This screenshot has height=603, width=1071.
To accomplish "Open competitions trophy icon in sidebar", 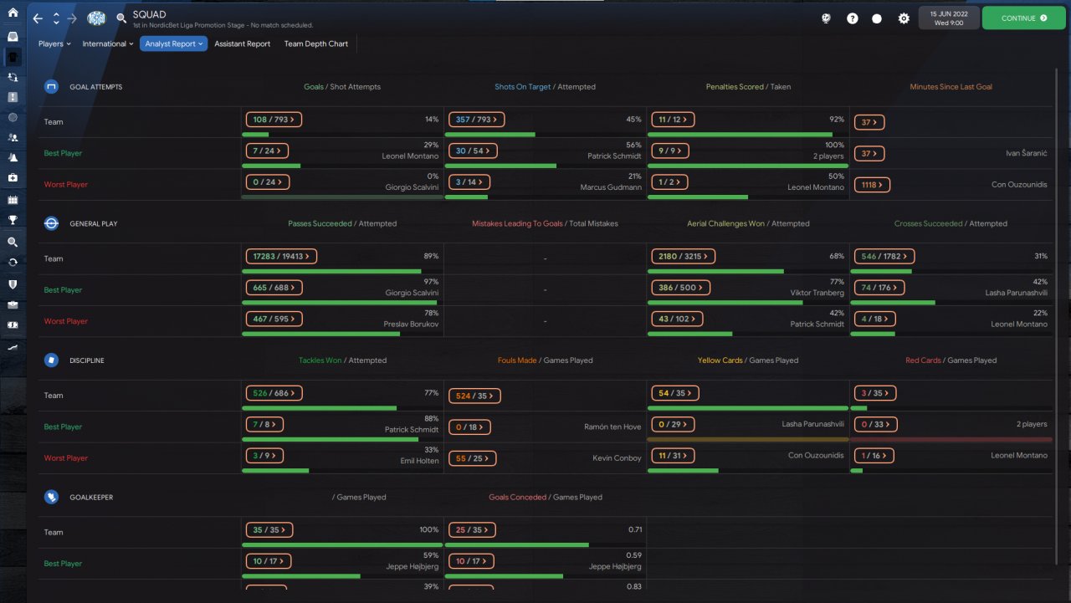I will pos(13,220).
